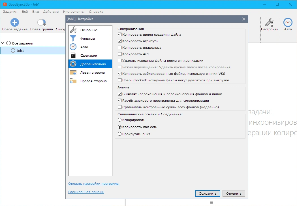Select Все задания tree item label
The image size is (297, 206).
23,43
